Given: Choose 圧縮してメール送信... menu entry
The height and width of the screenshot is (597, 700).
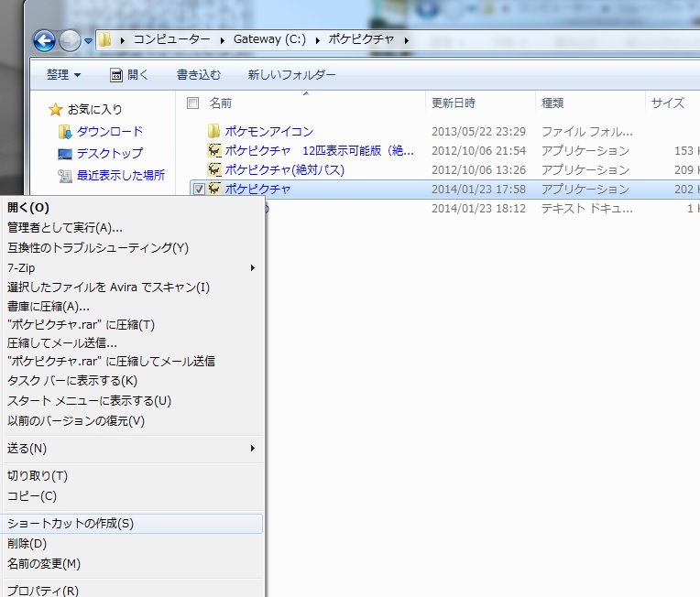Looking at the screenshot, I should click(x=133, y=342).
